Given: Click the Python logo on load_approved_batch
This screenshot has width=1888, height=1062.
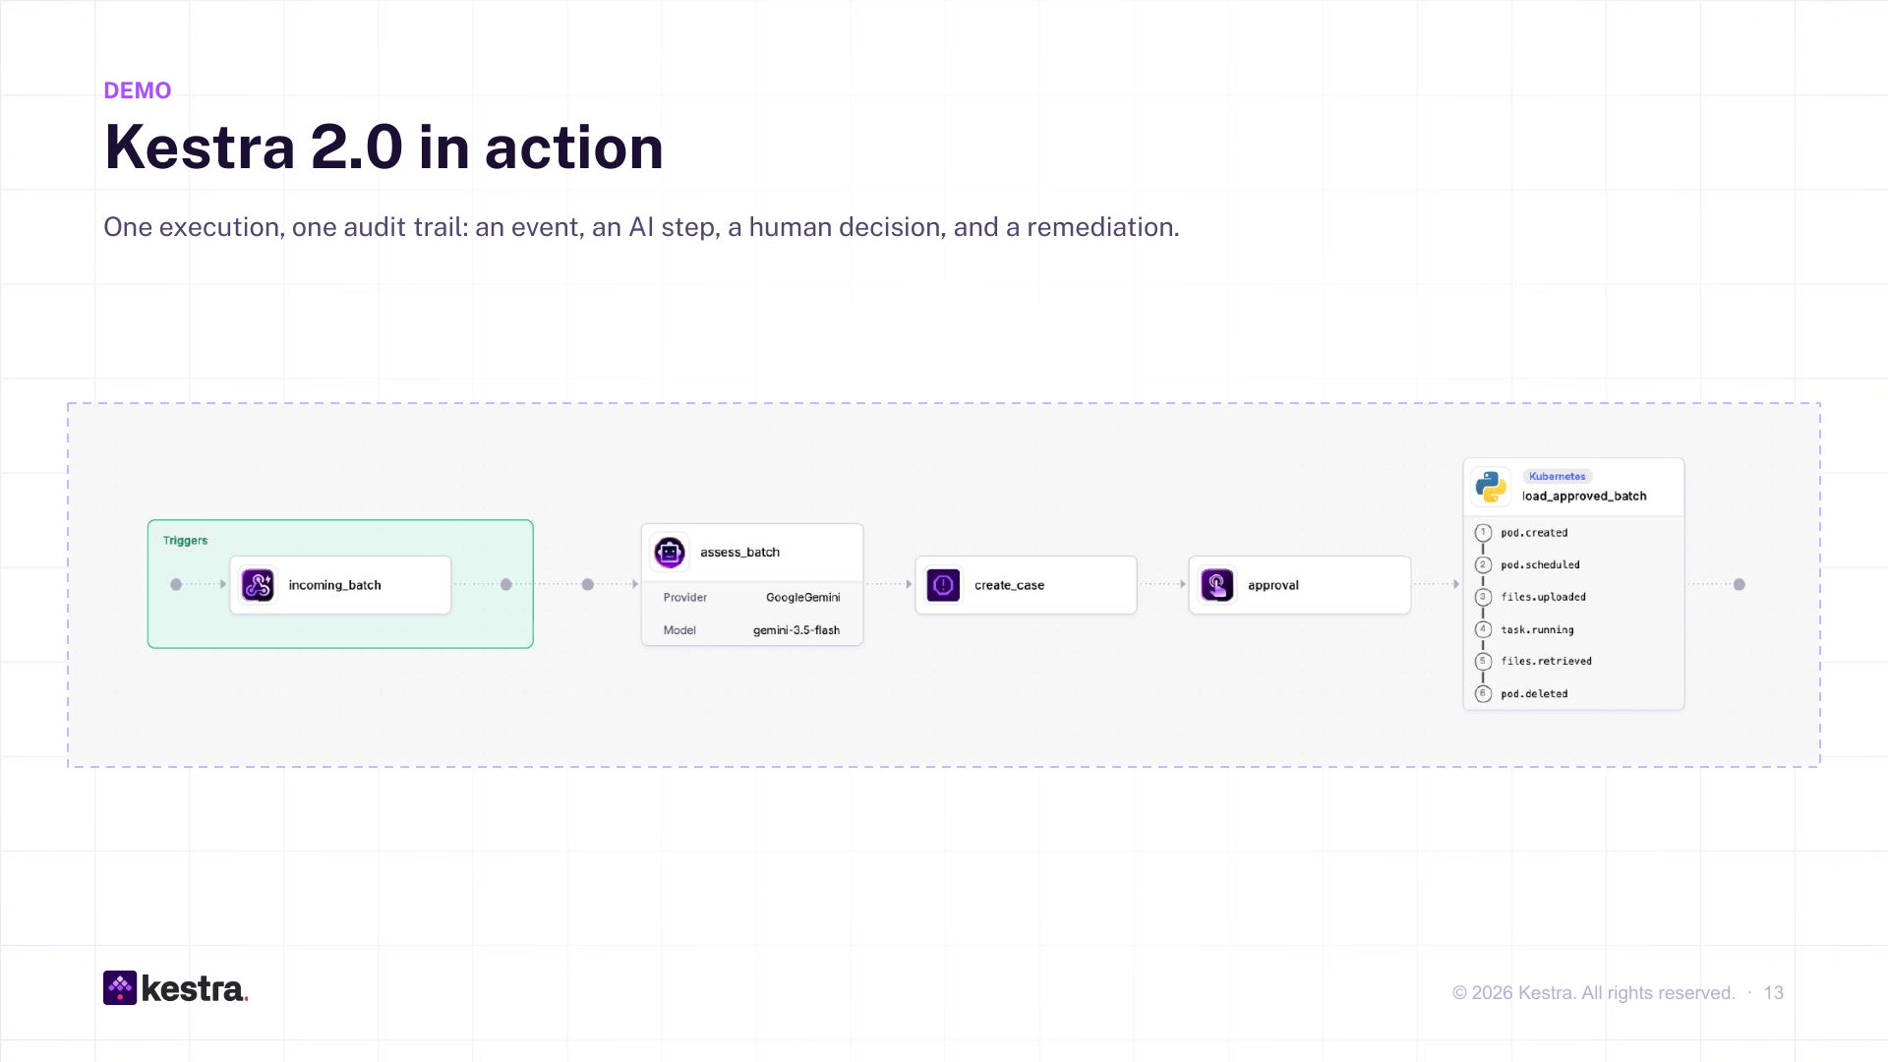Looking at the screenshot, I should pos(1491,486).
